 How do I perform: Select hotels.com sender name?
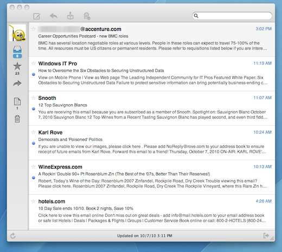(x=52, y=202)
